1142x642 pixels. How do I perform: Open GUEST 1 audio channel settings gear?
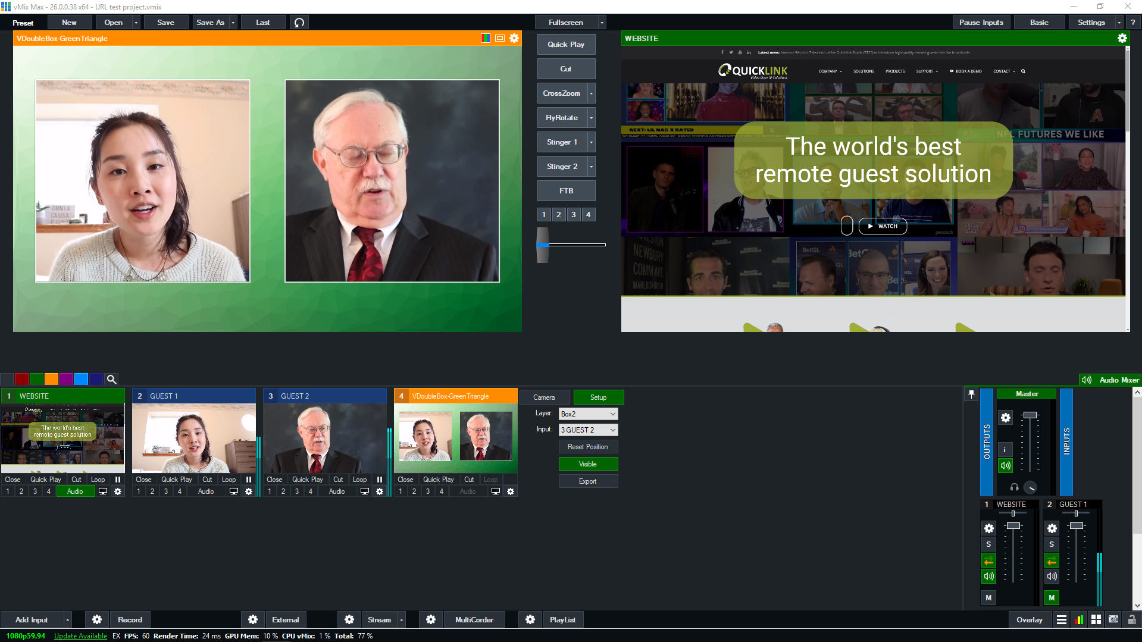(1052, 528)
